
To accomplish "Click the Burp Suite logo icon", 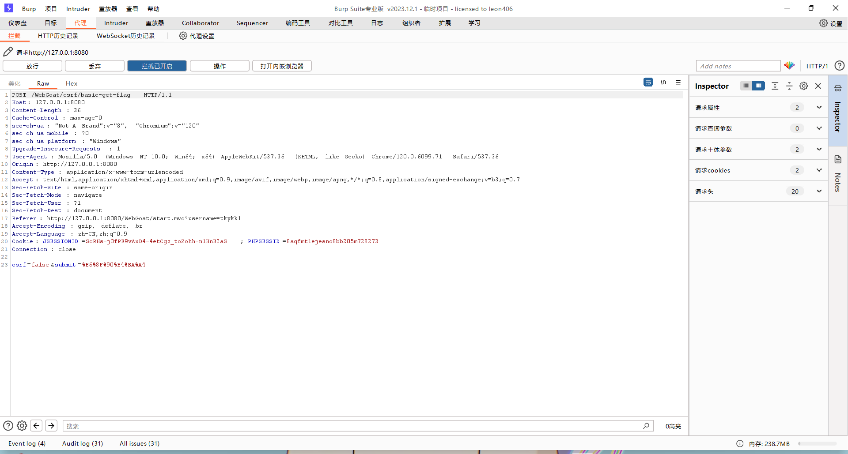I will point(8,8).
